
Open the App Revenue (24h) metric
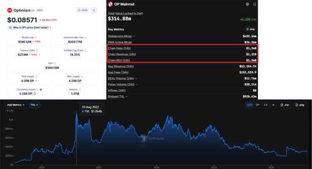coord(120,66)
